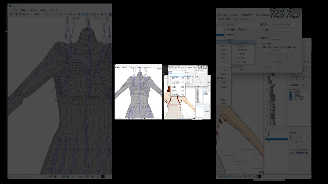Screen dimensions: 328x184
Task: Click 0.5 value button in enlarged right panel
Action: pyautogui.click(x=297, y=142)
